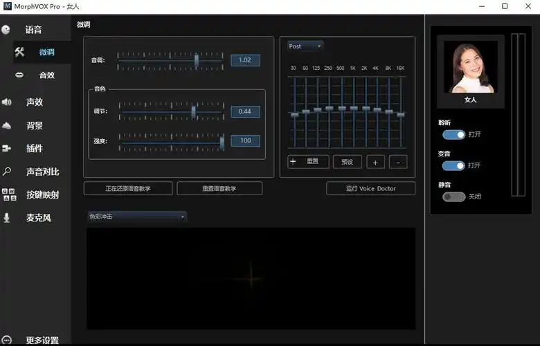Click the 重置 equalizer reset button
The width and height of the screenshot is (540, 346).
coord(307,162)
